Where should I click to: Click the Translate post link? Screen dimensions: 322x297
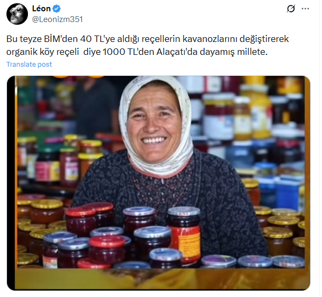(x=29, y=65)
